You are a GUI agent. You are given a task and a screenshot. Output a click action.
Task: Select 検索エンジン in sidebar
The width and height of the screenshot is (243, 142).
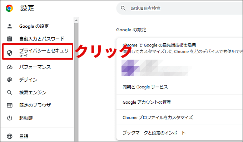[33, 93]
